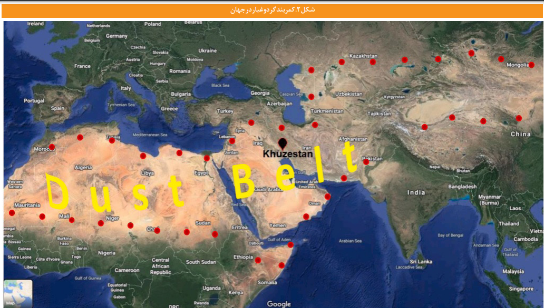Click the red marker next to Mongolia label

click(531, 65)
